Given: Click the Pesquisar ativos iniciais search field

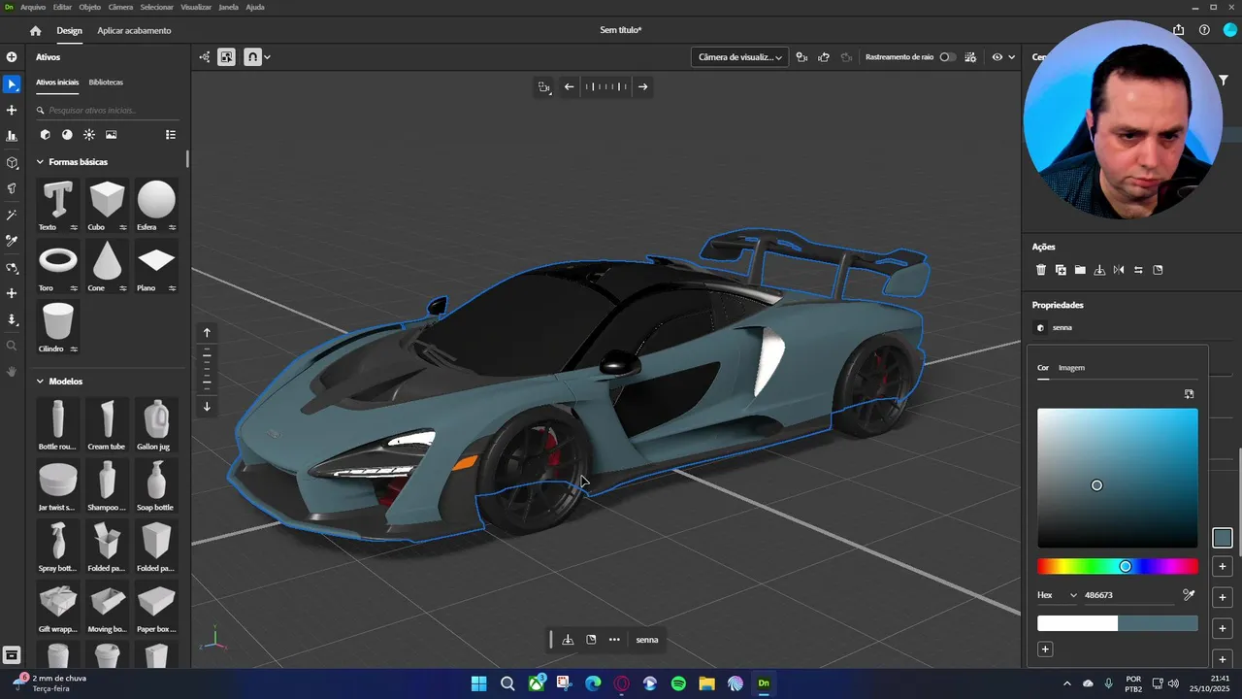Looking at the screenshot, I should pyautogui.click(x=107, y=110).
